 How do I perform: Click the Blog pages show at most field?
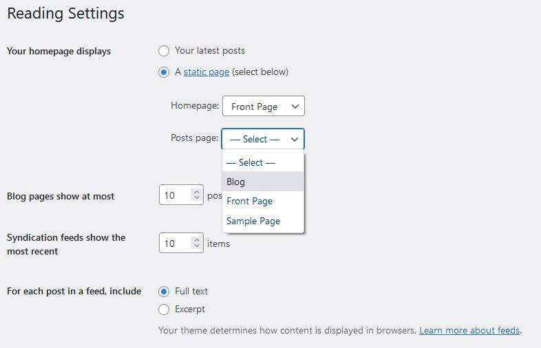coord(175,195)
